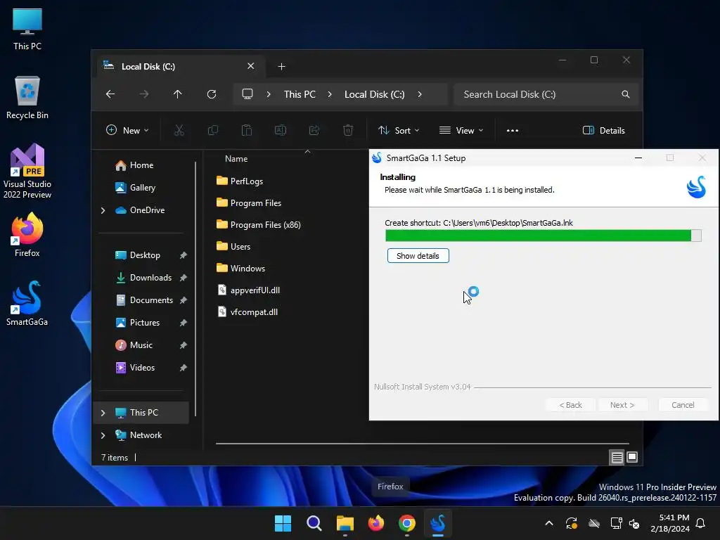Click the PC icon in address bar
This screenshot has width=720, height=540.
(x=247, y=94)
